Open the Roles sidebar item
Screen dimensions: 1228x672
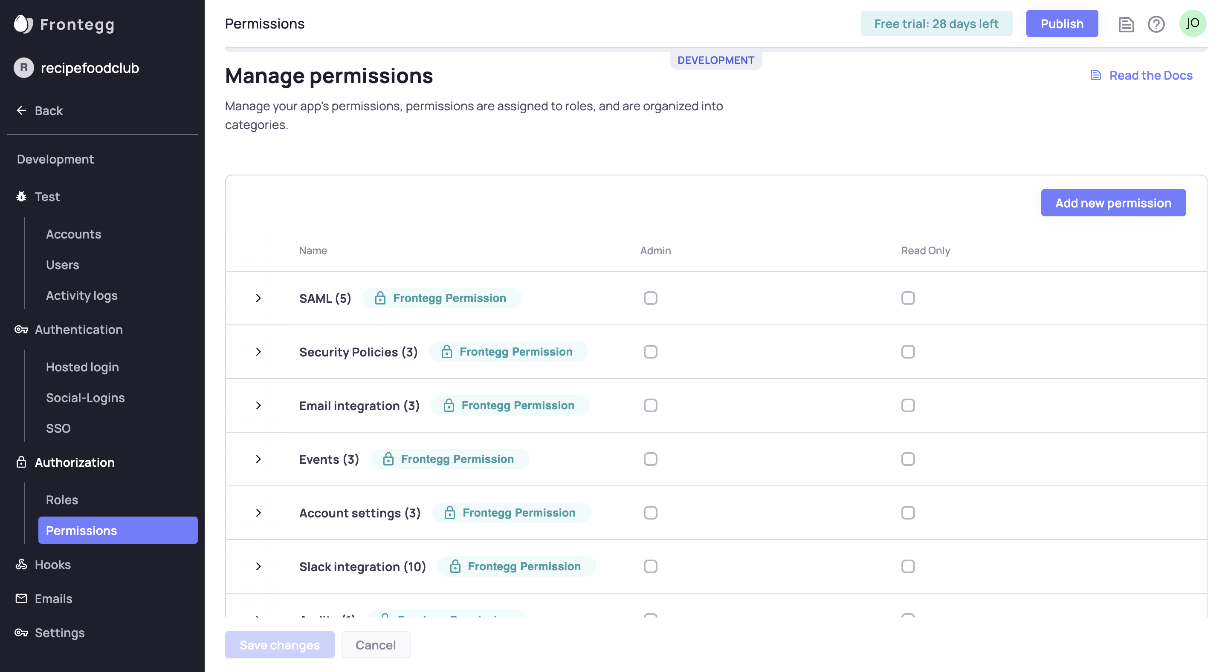pos(62,500)
